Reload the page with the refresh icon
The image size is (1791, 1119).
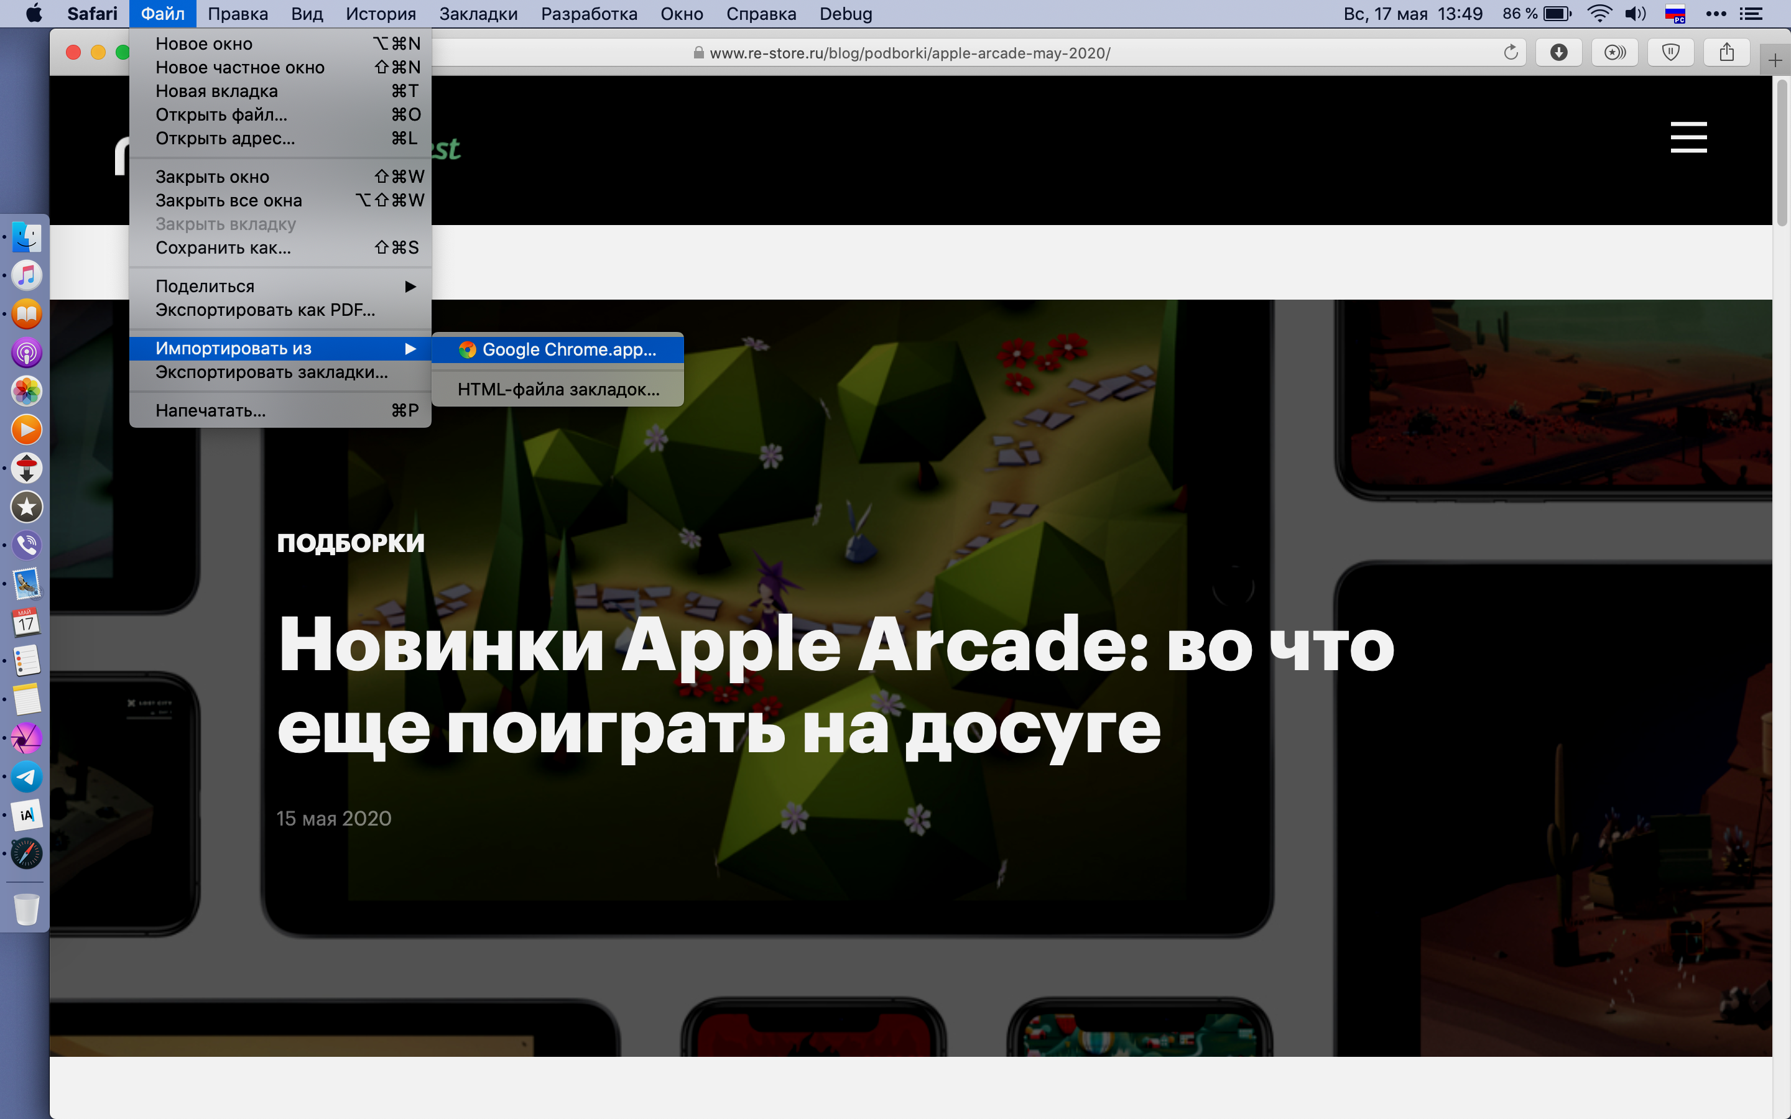[1511, 53]
